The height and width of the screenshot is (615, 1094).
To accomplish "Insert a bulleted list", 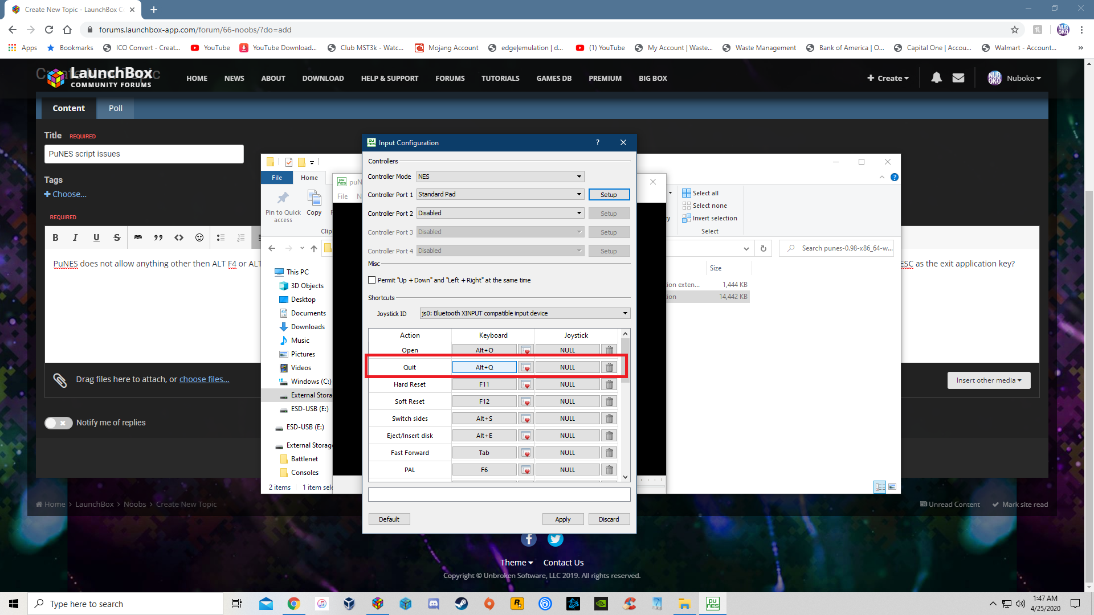I will [x=221, y=237].
